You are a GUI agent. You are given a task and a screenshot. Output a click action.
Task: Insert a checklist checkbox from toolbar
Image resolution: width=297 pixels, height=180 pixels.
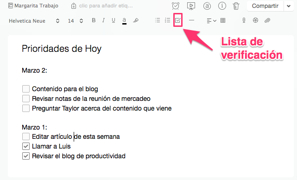178,20
